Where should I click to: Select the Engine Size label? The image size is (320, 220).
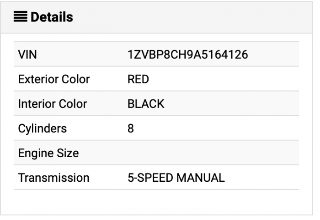click(x=48, y=153)
